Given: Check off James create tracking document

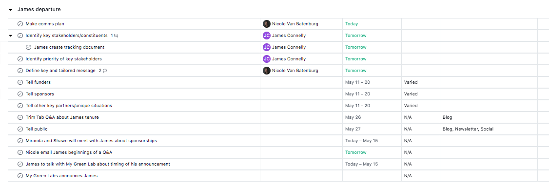Looking at the screenshot, I should 29,47.
